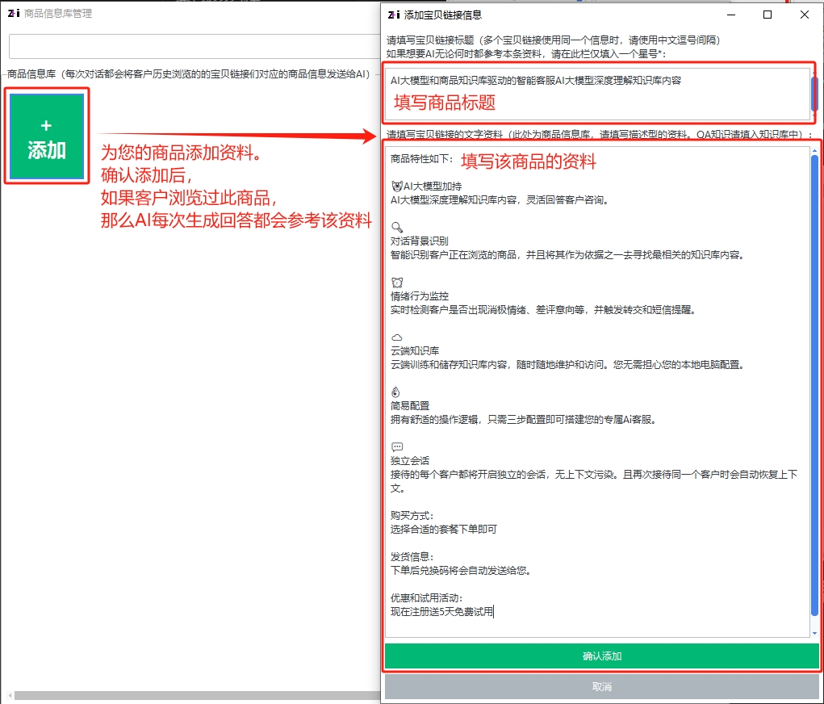Image resolution: width=824 pixels, height=704 pixels.
Task: Click the robot emoji before AI大模型加持
Action: pyautogui.click(x=396, y=186)
